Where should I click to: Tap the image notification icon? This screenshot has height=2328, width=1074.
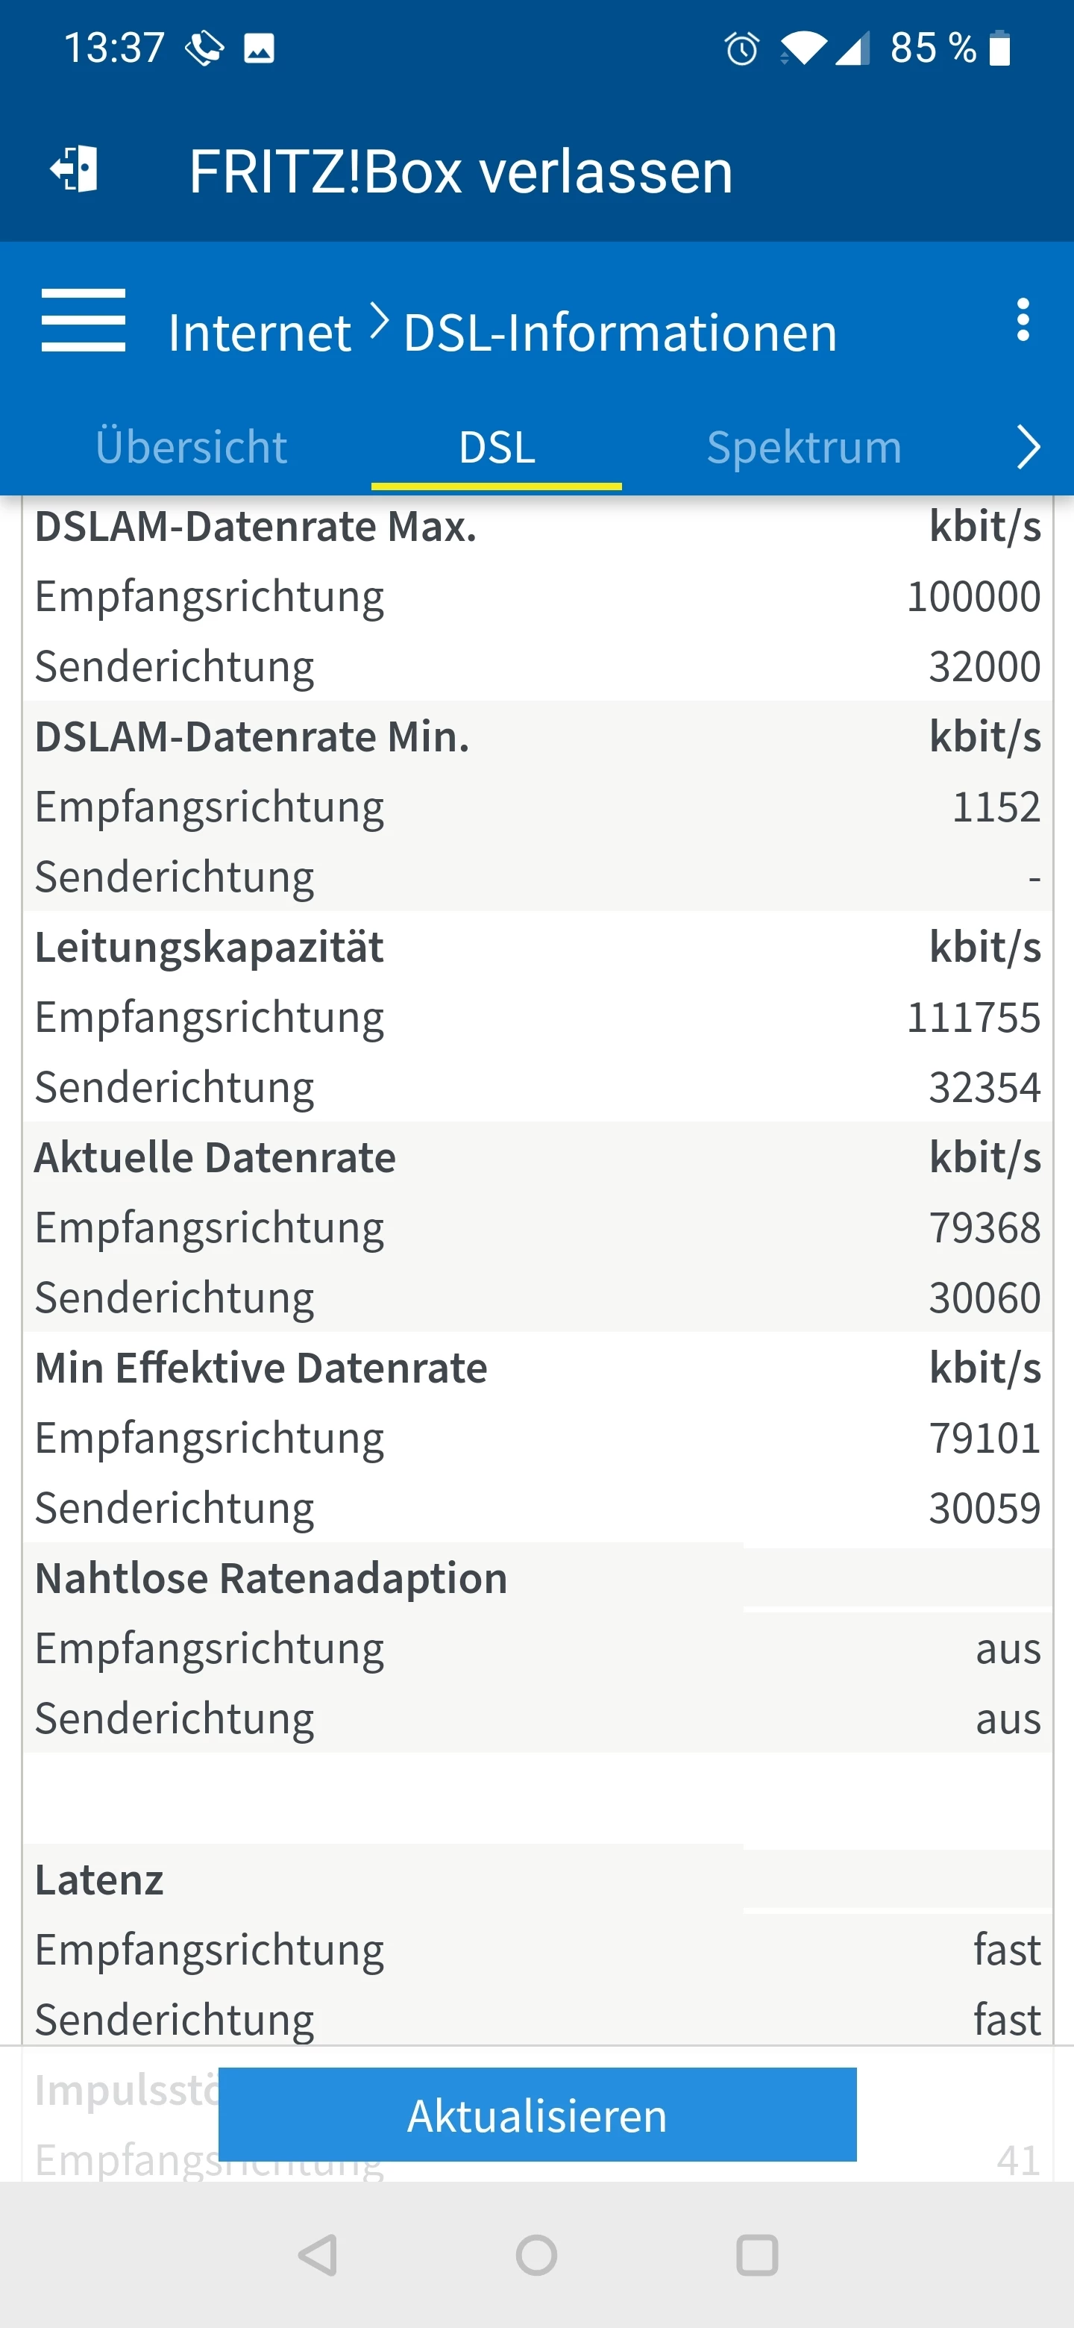tap(260, 48)
